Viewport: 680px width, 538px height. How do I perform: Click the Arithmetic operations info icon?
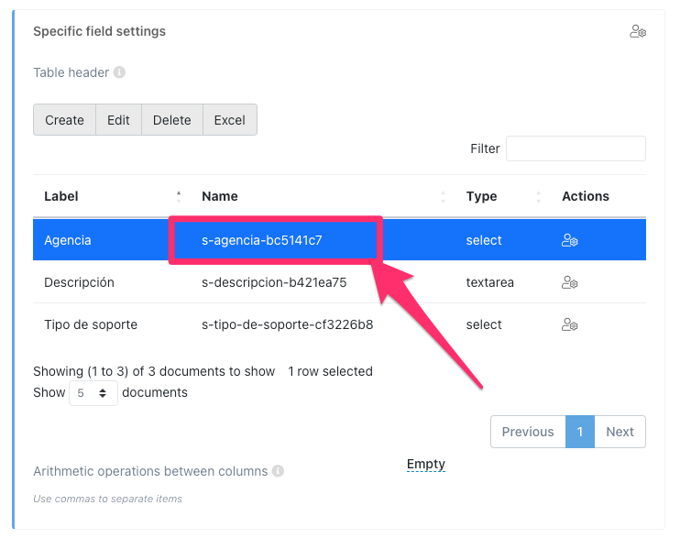point(278,471)
